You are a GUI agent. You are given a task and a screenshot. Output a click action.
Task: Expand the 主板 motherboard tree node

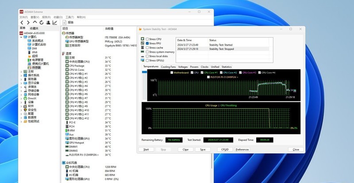21,71
